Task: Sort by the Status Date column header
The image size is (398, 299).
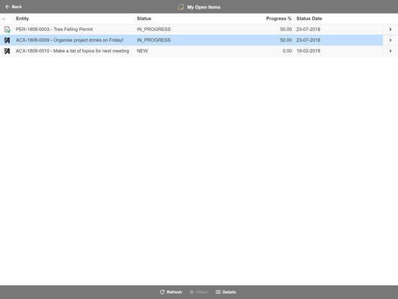Action: tap(309, 19)
